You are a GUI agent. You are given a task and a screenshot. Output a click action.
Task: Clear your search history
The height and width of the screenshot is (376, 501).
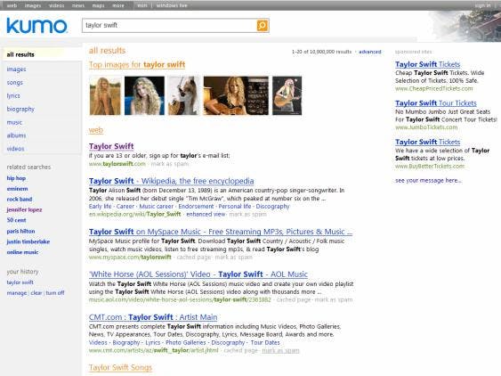(36, 293)
